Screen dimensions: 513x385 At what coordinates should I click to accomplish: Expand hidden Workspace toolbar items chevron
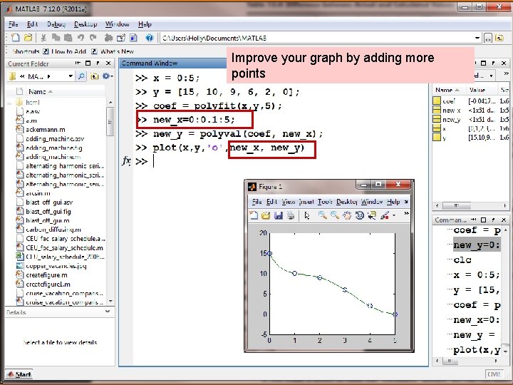tap(506, 74)
